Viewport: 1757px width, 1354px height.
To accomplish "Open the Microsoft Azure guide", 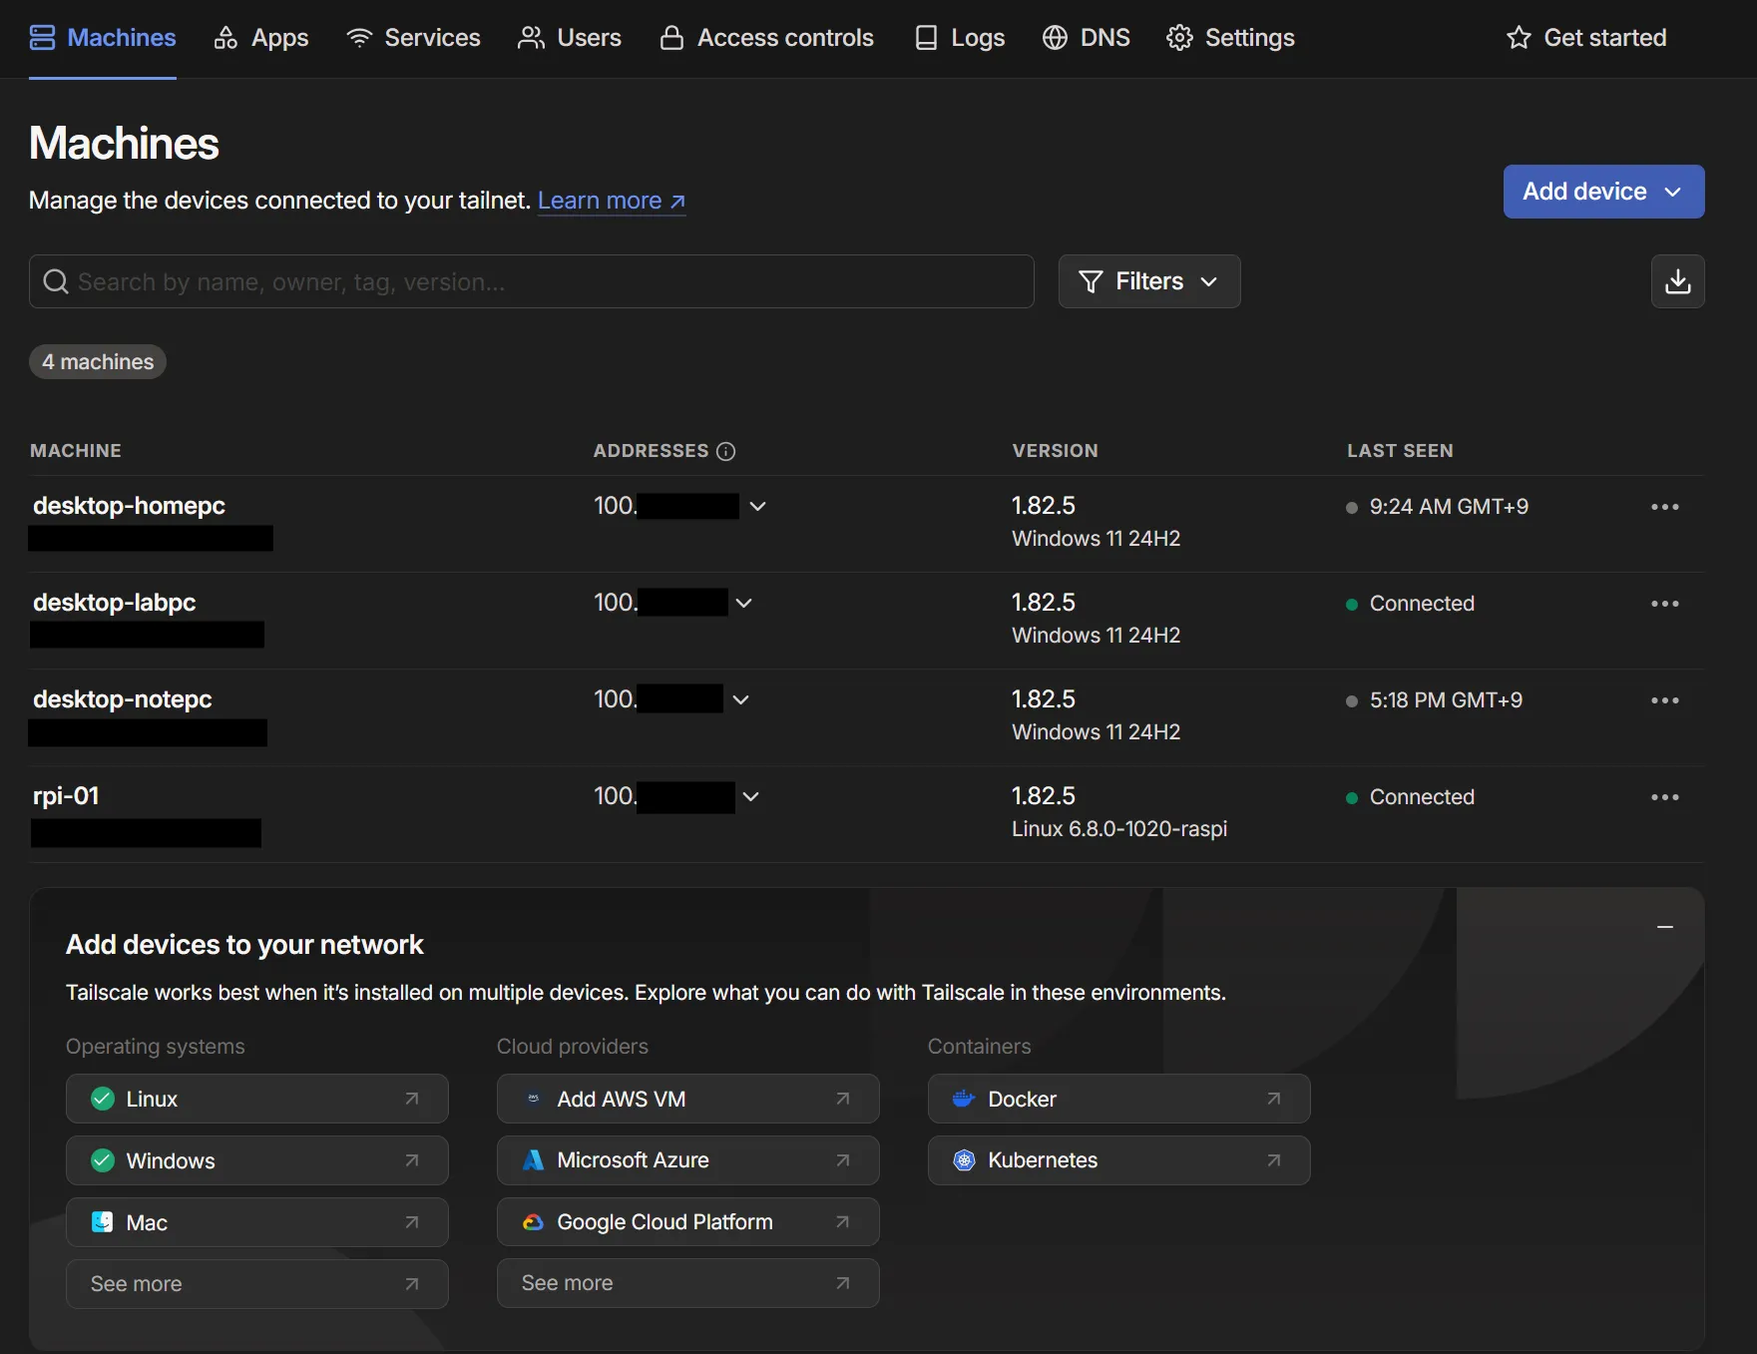I will pyautogui.click(x=688, y=1160).
